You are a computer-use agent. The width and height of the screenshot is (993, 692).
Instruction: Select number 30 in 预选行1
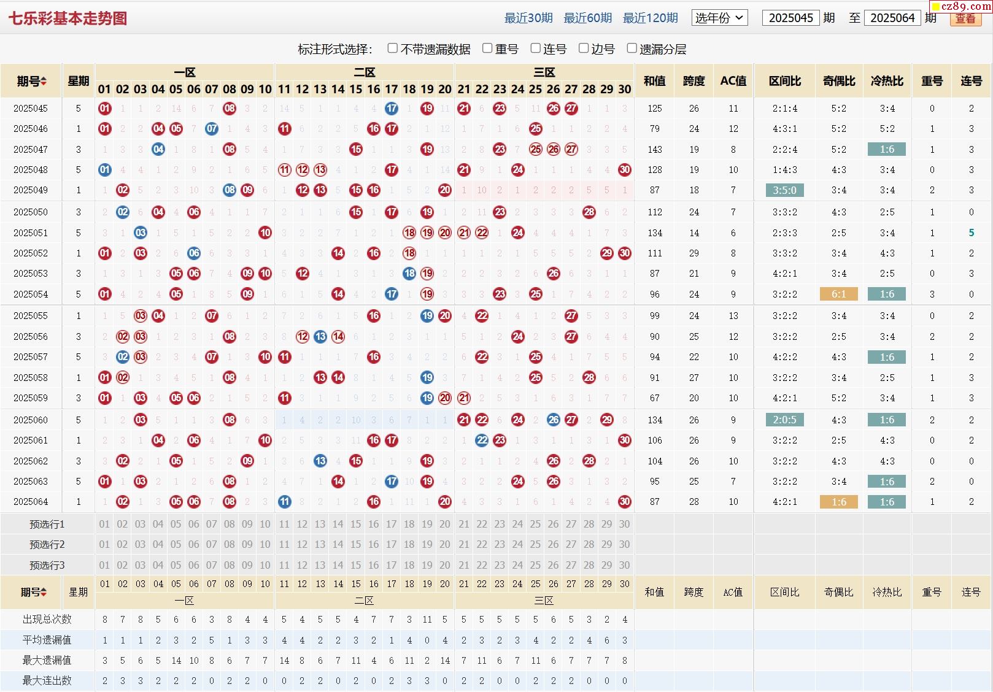(625, 525)
